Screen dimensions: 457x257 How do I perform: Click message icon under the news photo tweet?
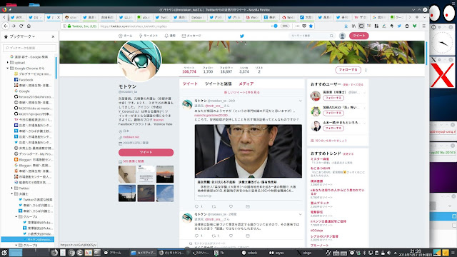click(x=248, y=206)
